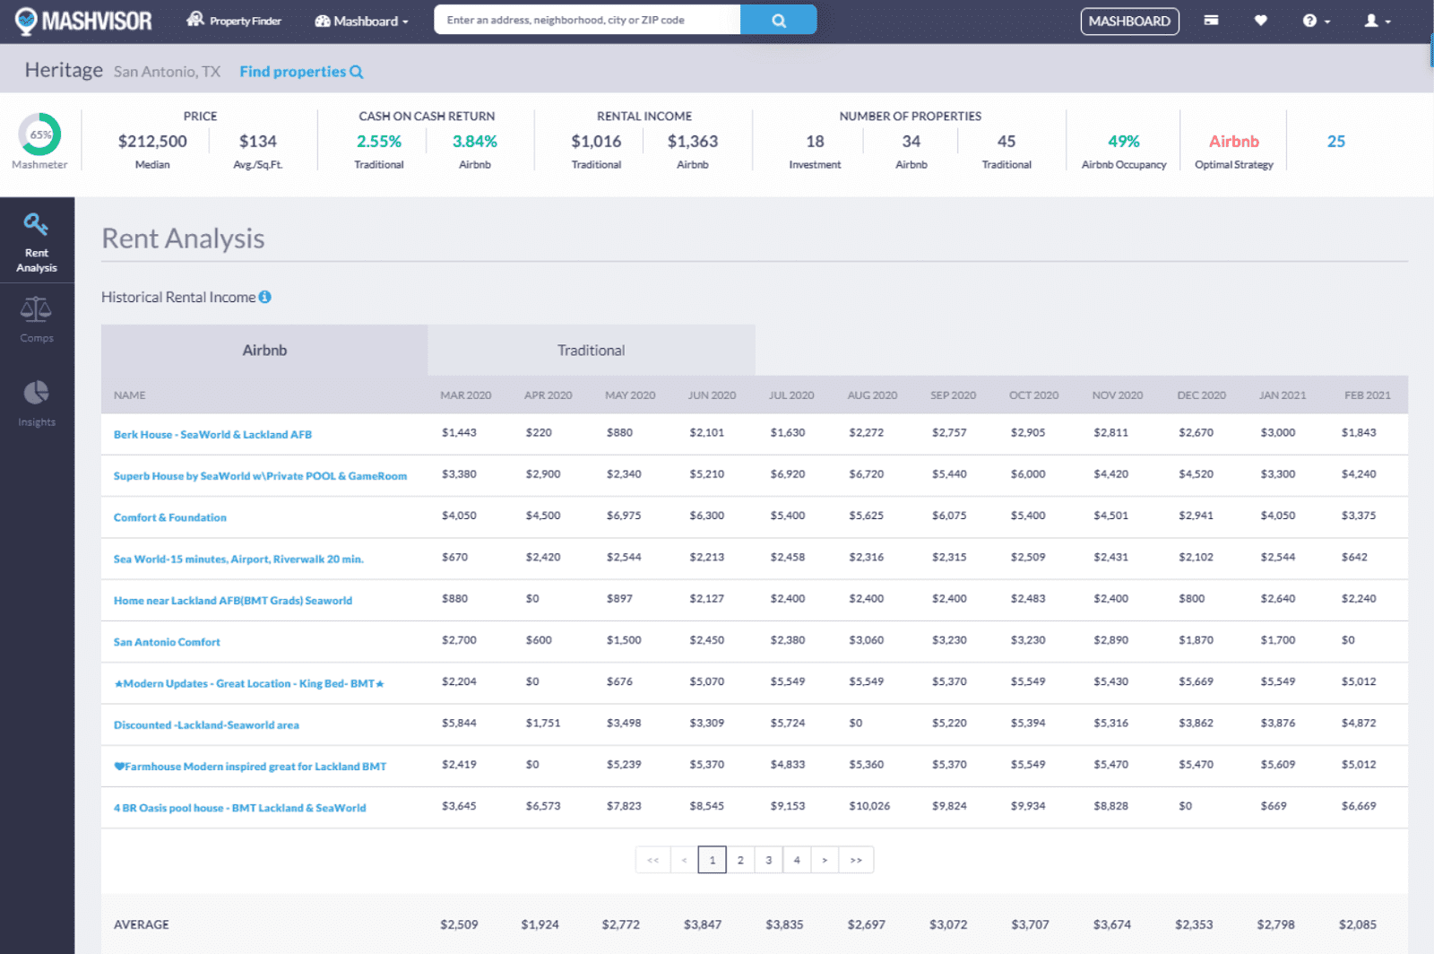Open the Berk House property listing

coord(212,434)
